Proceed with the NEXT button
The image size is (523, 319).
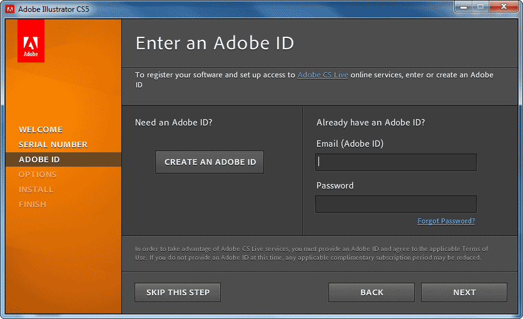pos(464,292)
